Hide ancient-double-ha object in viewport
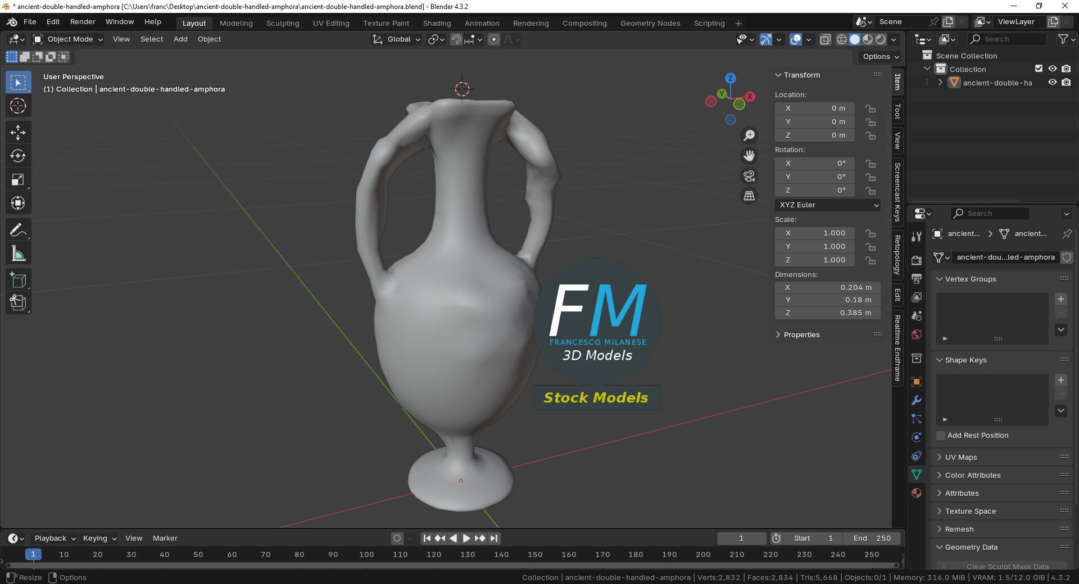This screenshot has width=1079, height=584. point(1053,82)
